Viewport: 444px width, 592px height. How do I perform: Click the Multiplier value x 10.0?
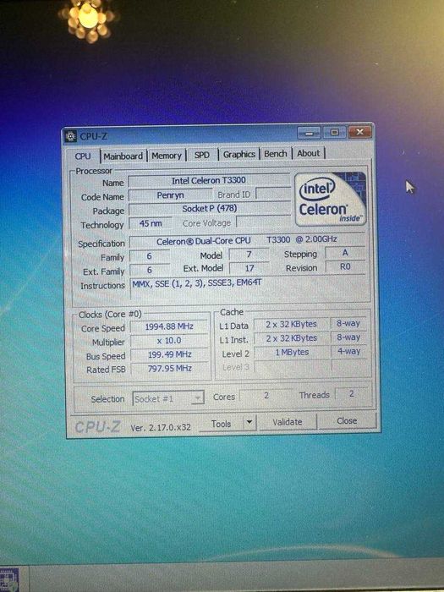(169, 341)
